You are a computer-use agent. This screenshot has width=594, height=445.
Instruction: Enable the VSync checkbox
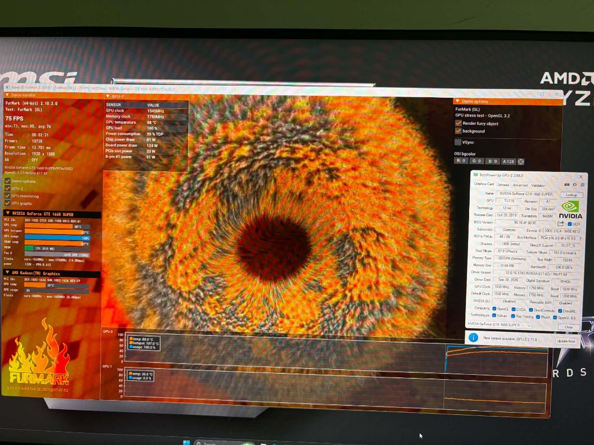(x=458, y=142)
